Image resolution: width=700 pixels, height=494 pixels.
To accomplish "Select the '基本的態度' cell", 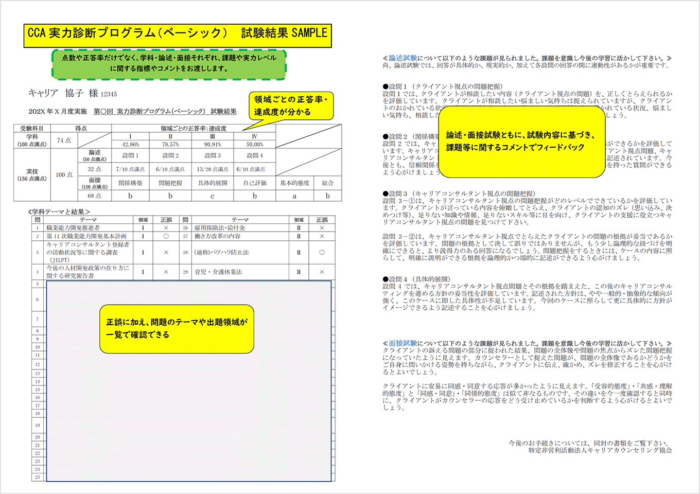I will tap(294, 183).
